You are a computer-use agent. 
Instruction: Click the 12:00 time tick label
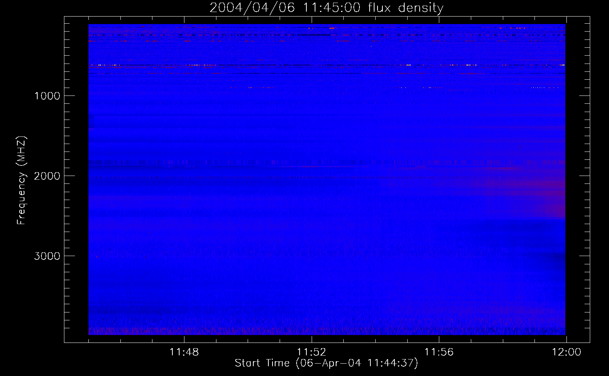click(566, 352)
